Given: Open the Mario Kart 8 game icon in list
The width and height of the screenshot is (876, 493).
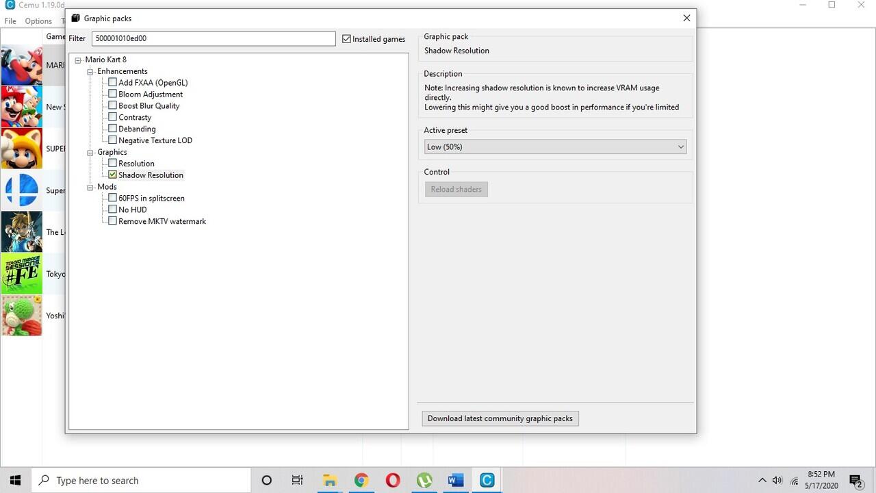Looking at the screenshot, I should [x=21, y=65].
